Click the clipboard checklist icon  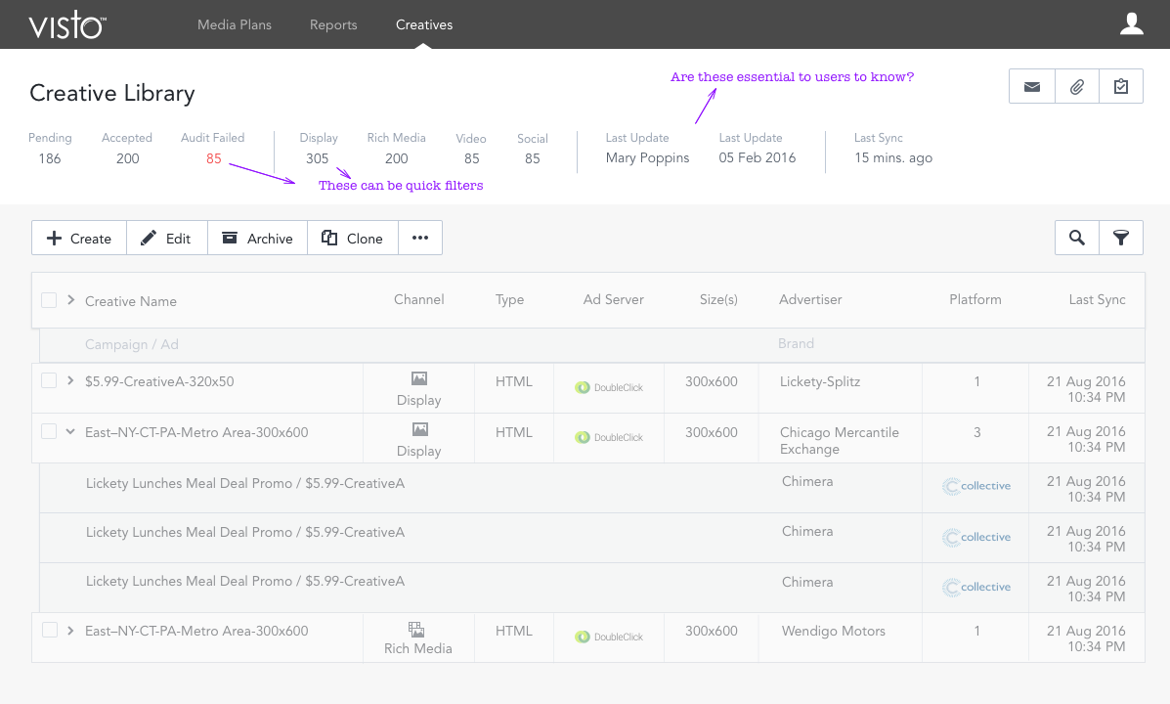(1121, 87)
